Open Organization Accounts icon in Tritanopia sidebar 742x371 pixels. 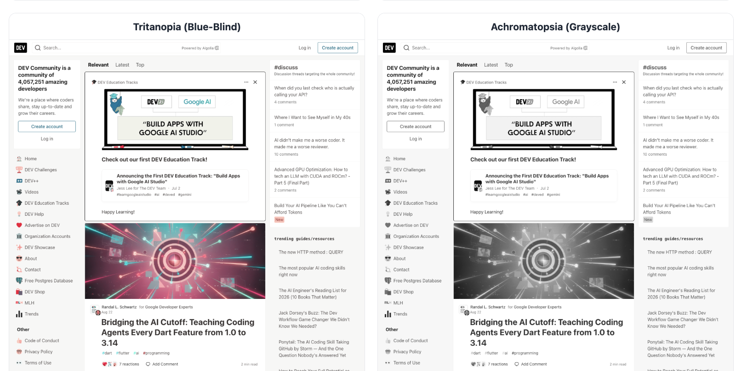(x=19, y=236)
